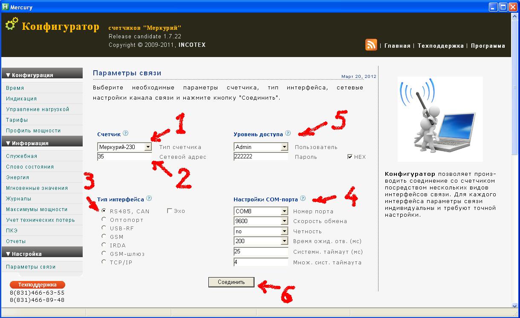Open Учет технических потерь in sidebar
Image resolution: width=520 pixels, height=318 pixels.
(40, 220)
